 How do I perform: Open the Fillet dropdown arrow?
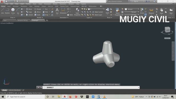(50, 12)
